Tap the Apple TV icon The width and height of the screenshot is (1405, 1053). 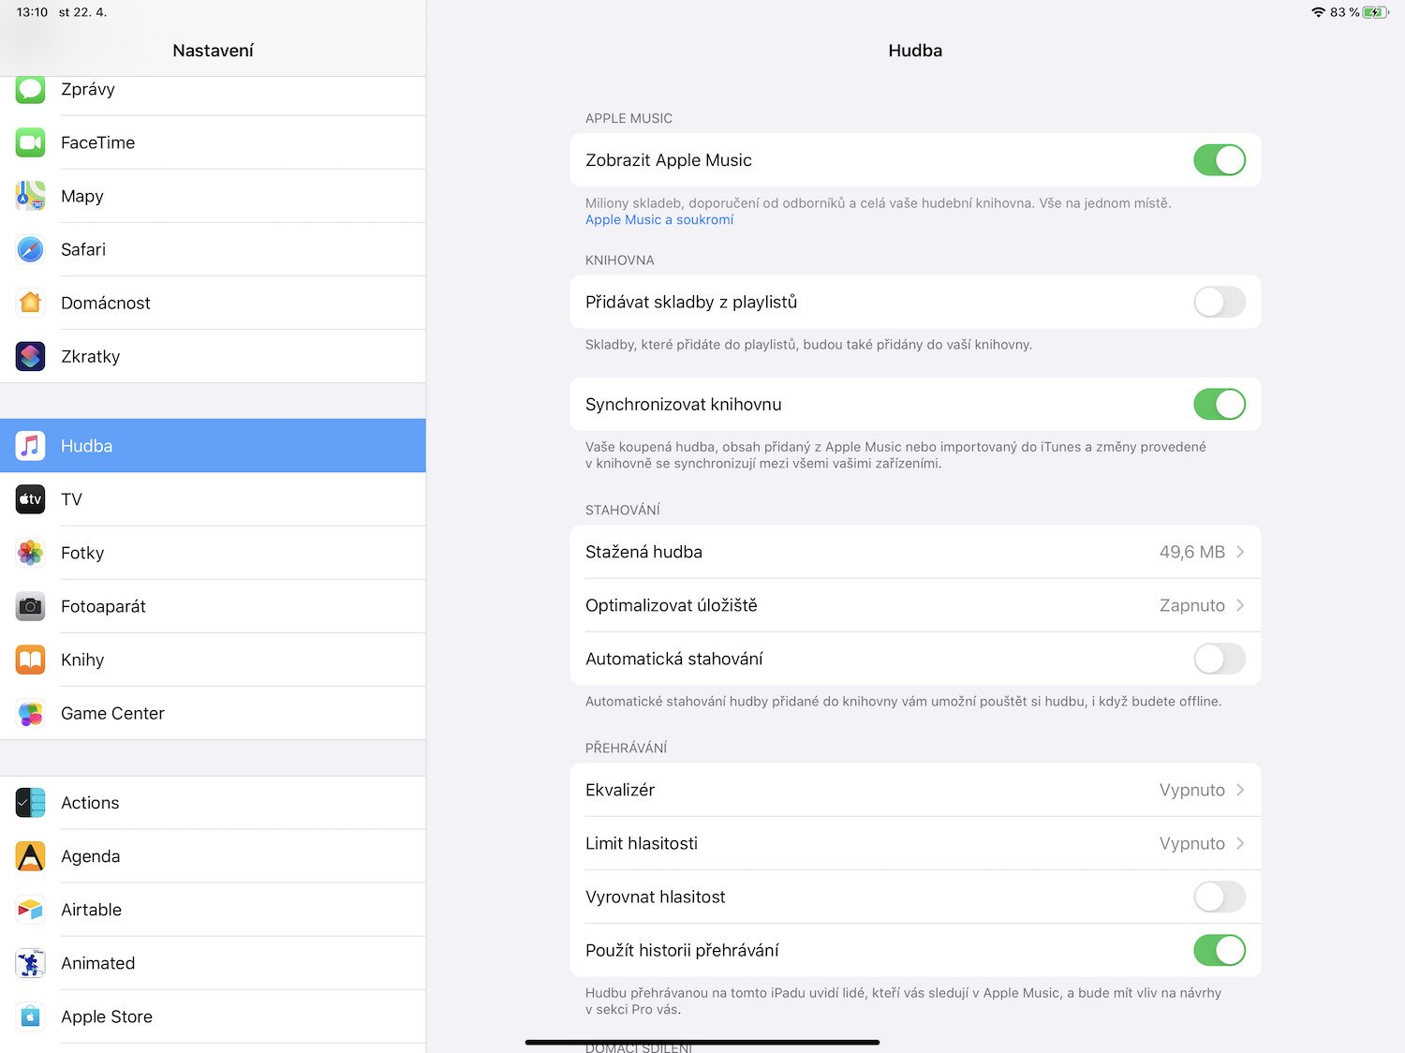(x=30, y=499)
